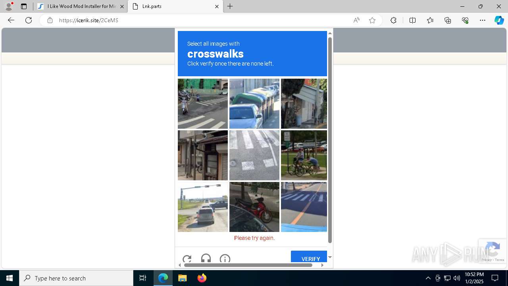The image size is (508, 286).
Task: Click the captcha vertical scrollbar
Action: point(330,140)
